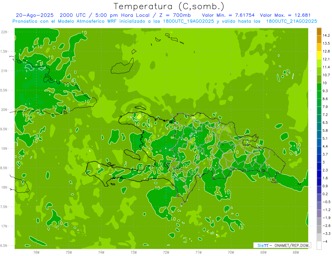Click the "12.8" colorbar value
This screenshot has height=256, width=332.
[x=326, y=51]
